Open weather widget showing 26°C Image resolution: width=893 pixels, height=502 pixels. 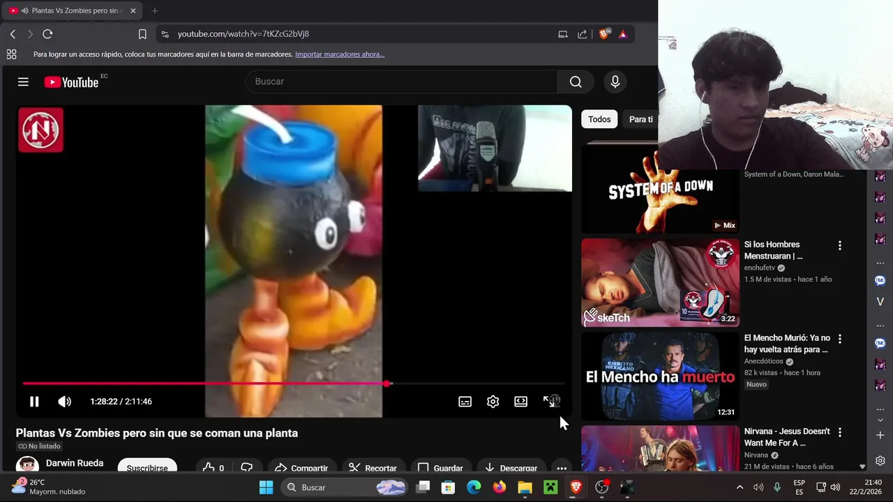coord(49,487)
